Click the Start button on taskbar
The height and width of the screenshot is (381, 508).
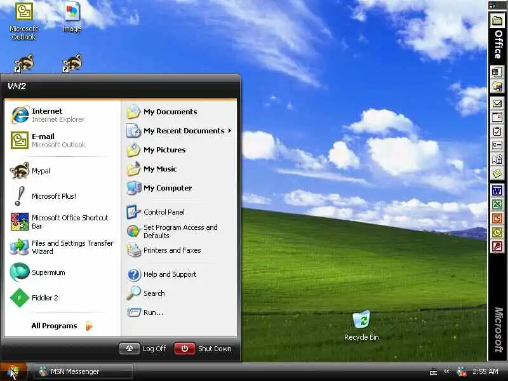coord(13,371)
